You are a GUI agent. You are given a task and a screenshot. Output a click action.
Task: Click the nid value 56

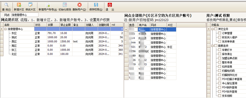tap(117, 37)
